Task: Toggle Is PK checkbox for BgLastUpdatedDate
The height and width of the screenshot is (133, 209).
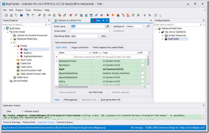Action: (x=142, y=73)
